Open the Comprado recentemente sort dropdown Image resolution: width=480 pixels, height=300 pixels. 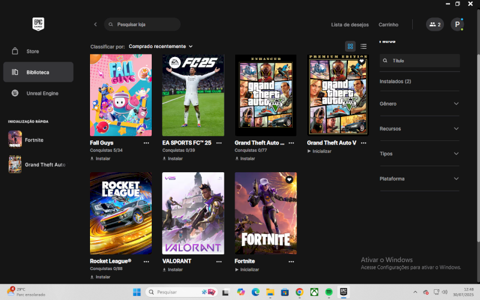(160, 46)
